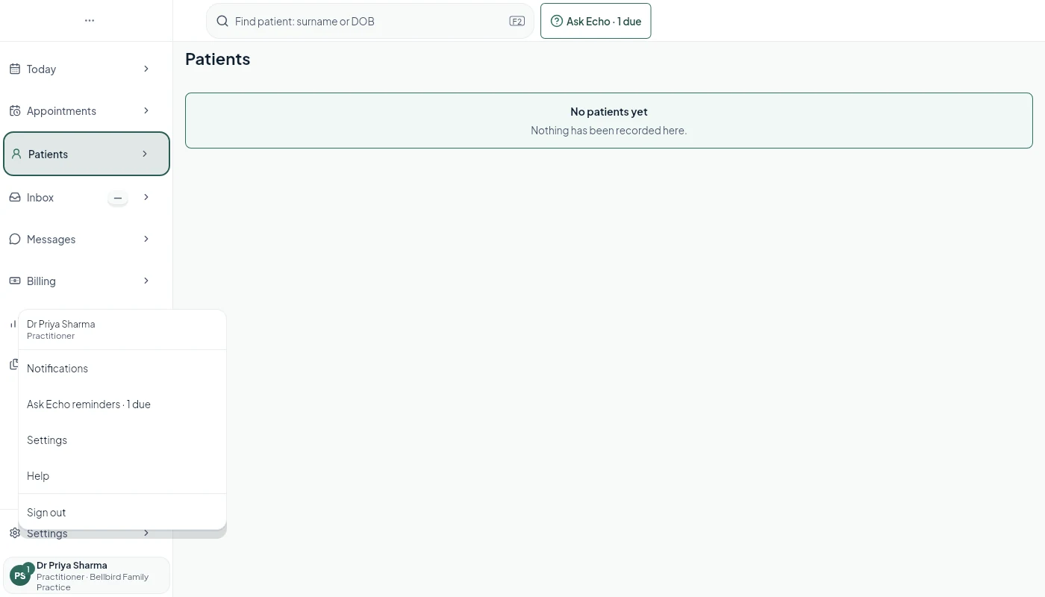Click "Nothing has been recorded here." text
Screen dimensions: 1045x597
pyautogui.click(x=609, y=131)
